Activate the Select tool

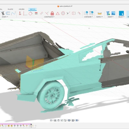pyautogui.click(x=121, y=13)
